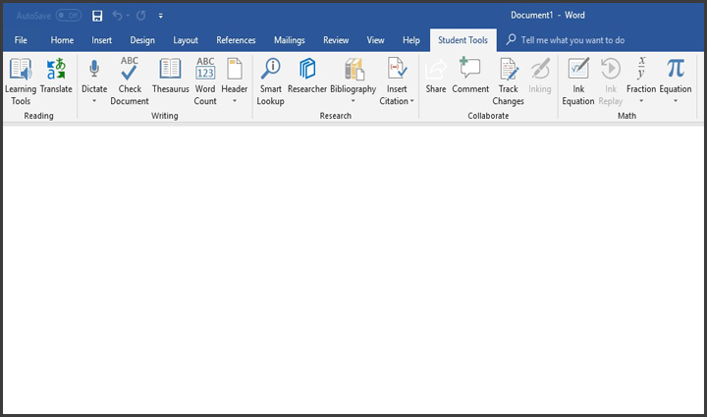Click the search magnifier beside Tell me
The width and height of the screenshot is (707, 417).
[511, 39]
